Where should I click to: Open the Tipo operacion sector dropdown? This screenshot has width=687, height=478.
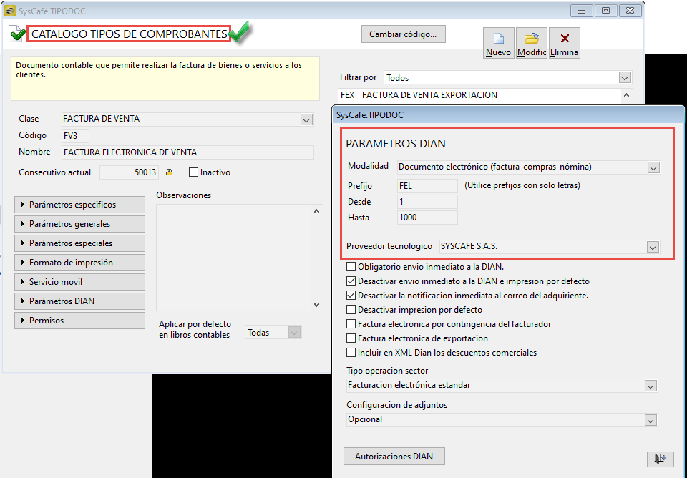pyautogui.click(x=651, y=386)
